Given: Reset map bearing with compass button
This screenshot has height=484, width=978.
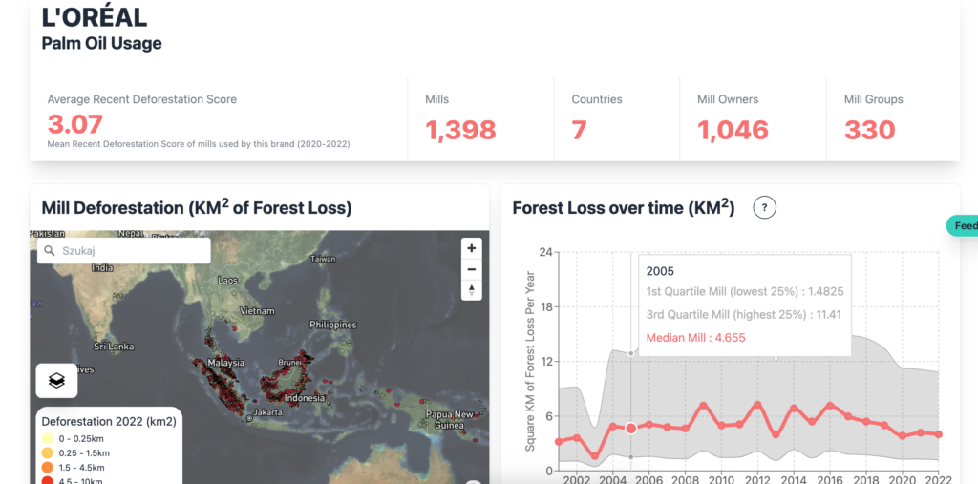Looking at the screenshot, I should (471, 290).
